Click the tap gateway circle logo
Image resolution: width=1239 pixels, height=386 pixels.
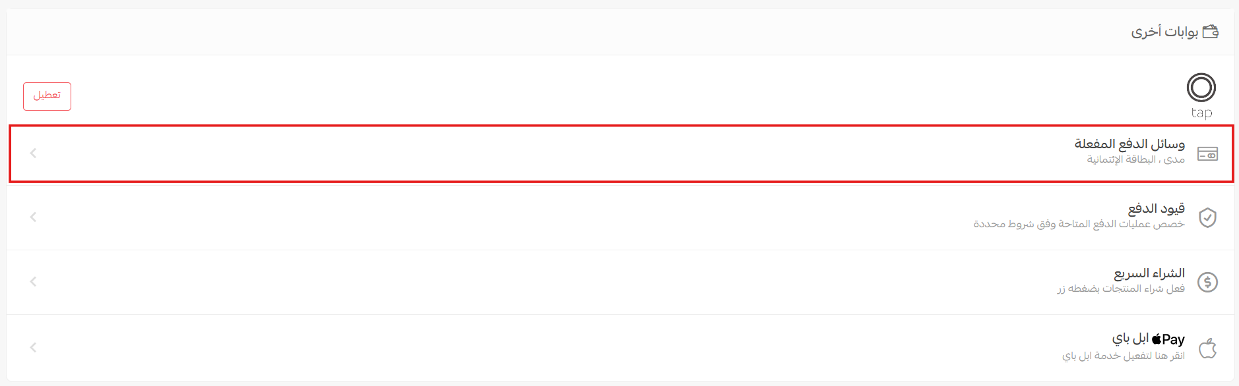pos(1201,88)
